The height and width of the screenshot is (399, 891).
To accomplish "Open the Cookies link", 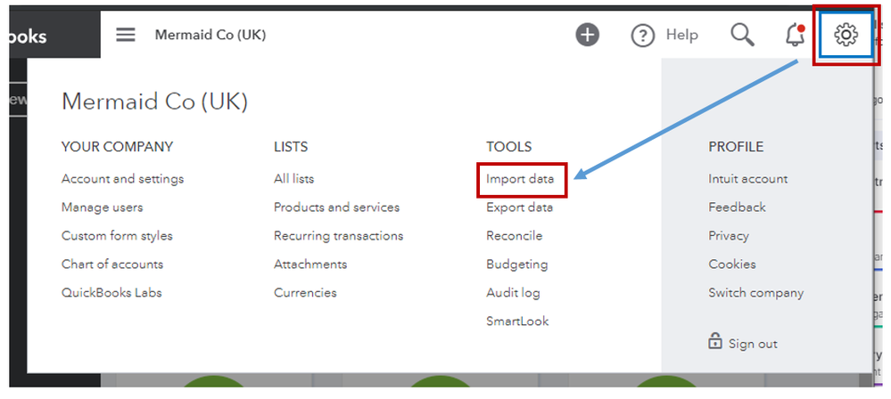I will click(732, 264).
